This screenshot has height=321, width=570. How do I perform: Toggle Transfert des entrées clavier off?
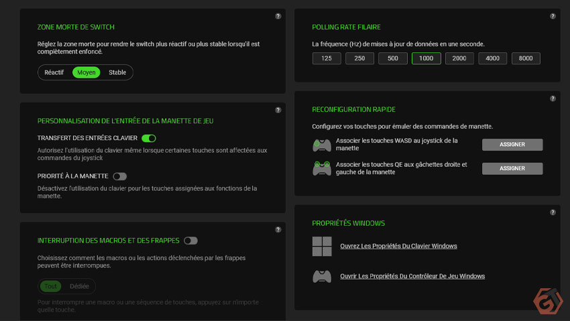tap(149, 138)
